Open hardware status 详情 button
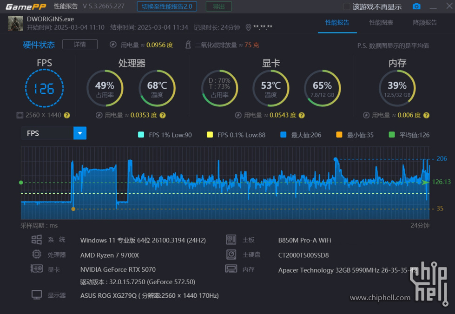The width and height of the screenshot is (455, 314). click(x=80, y=45)
